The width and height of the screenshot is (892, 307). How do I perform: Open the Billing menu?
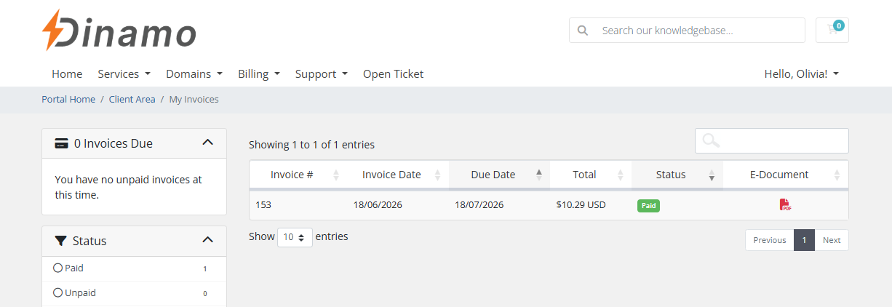(x=258, y=73)
